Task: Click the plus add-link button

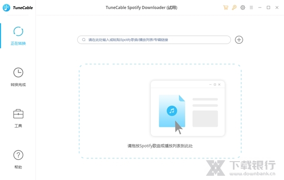Action: (x=239, y=40)
